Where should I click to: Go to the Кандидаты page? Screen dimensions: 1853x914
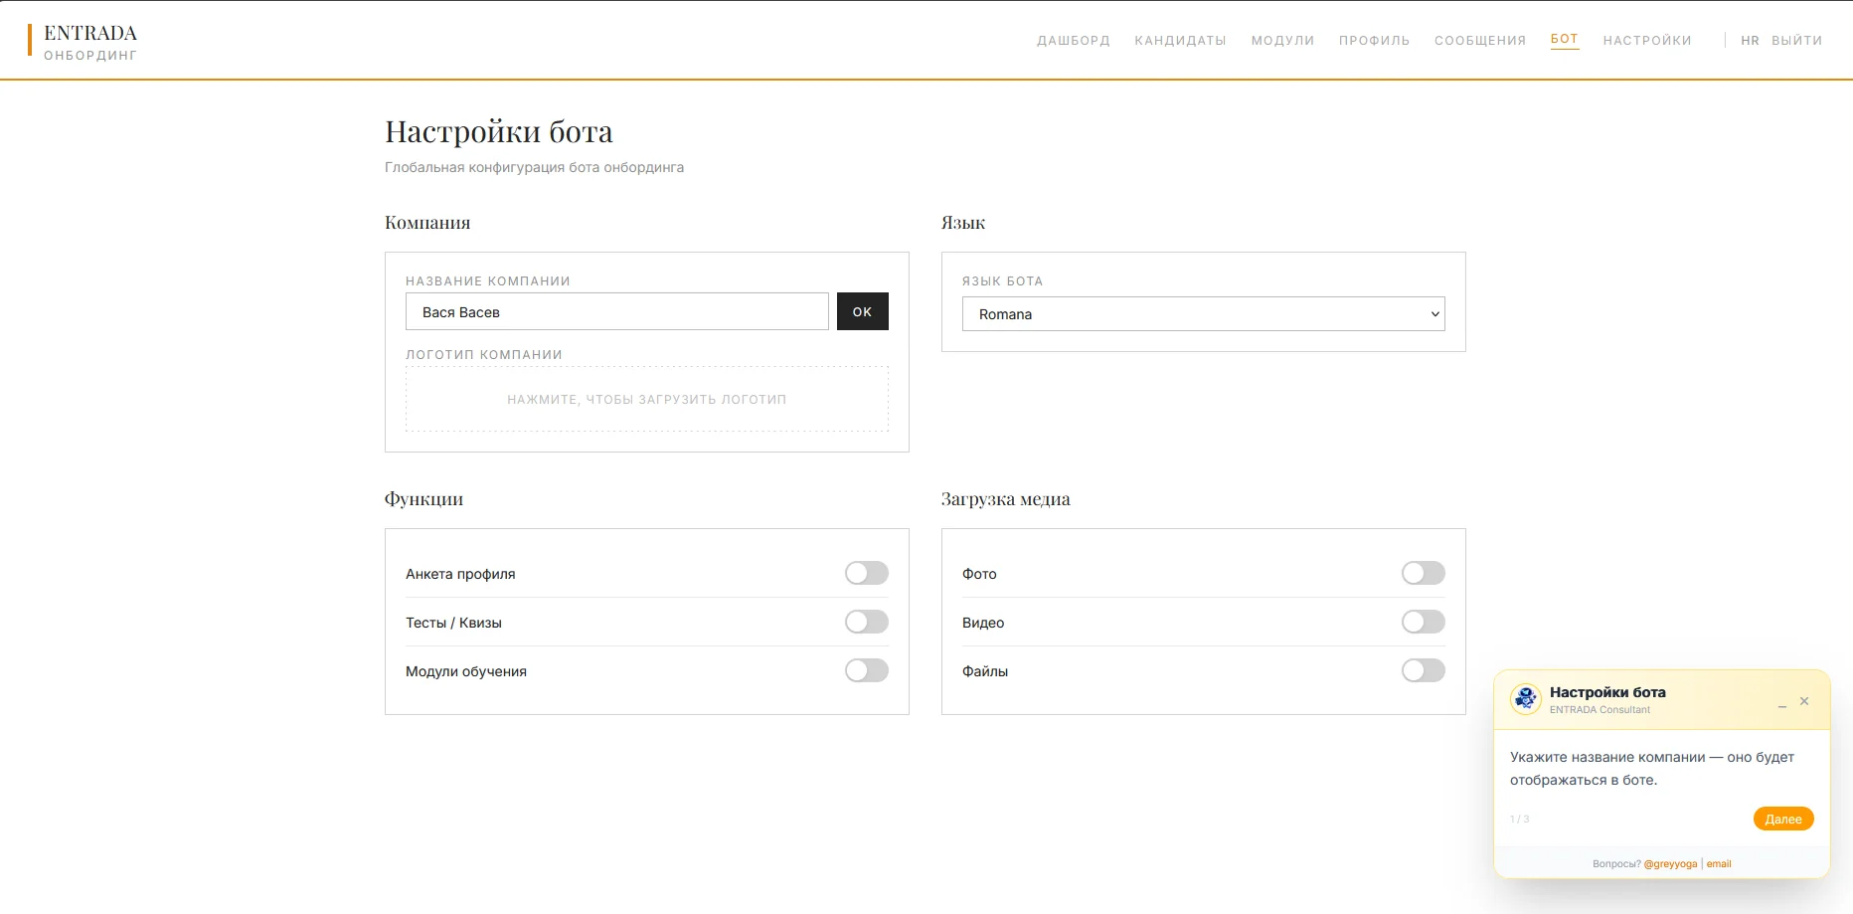pos(1181,41)
